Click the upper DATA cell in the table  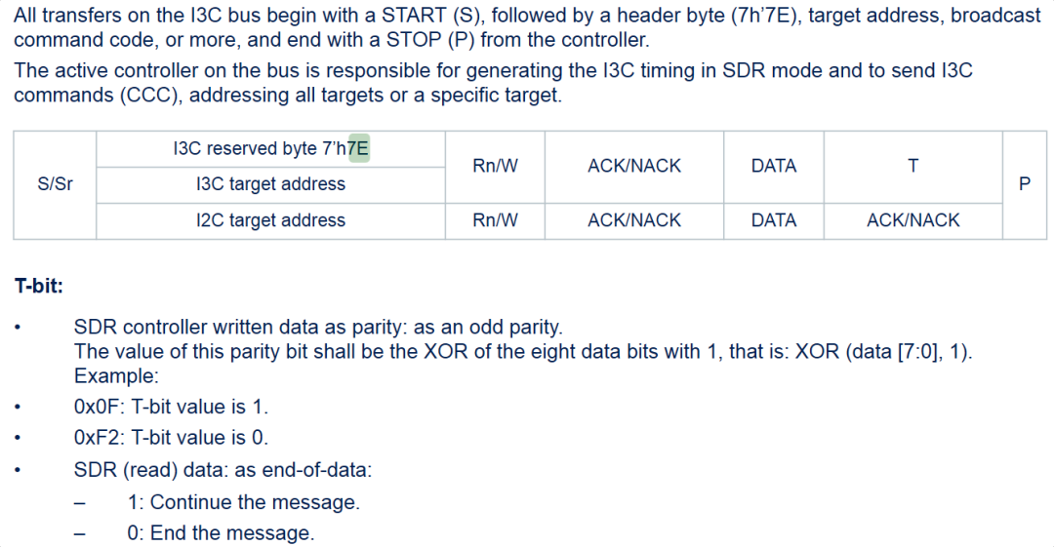[x=774, y=166]
